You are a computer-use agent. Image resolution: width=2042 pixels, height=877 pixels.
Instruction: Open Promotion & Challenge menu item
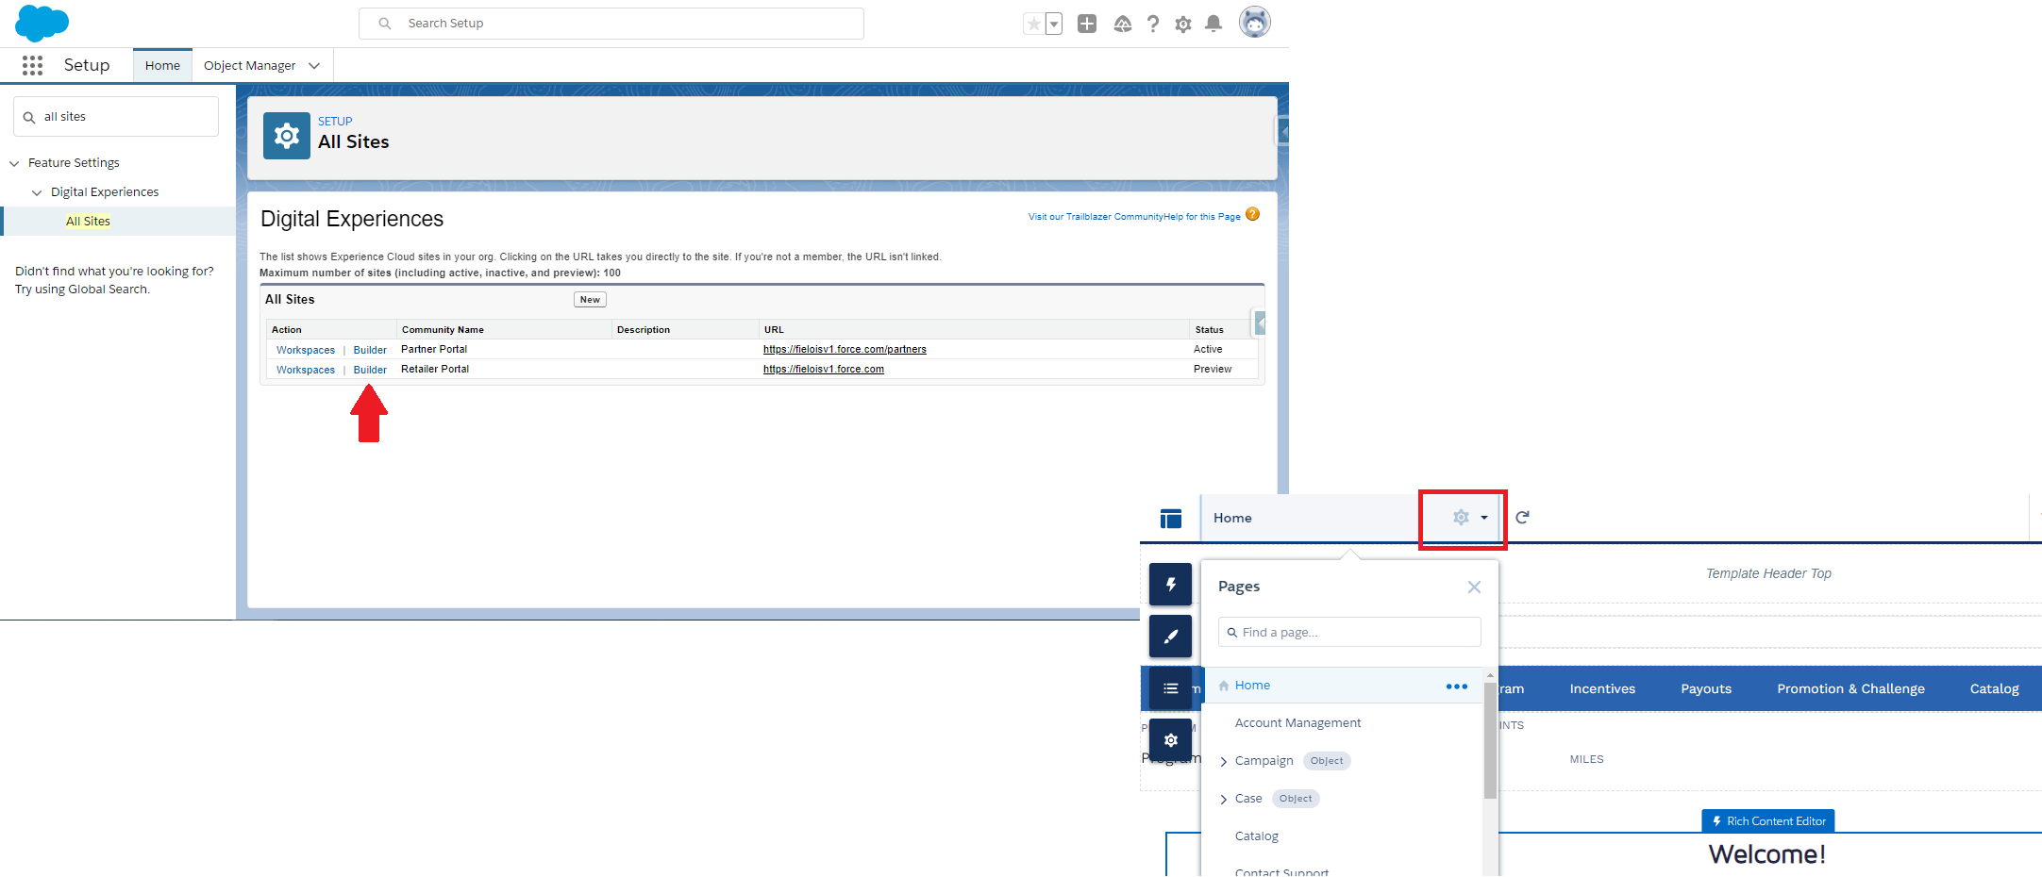click(x=1850, y=689)
